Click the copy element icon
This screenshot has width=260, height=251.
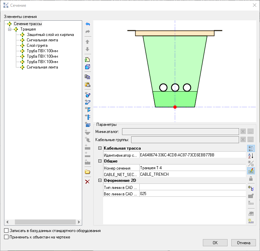pyautogui.click(x=88, y=77)
